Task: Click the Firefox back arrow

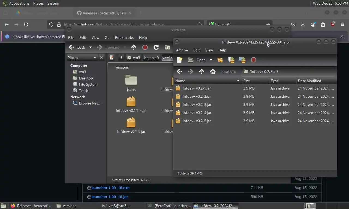Action: [7, 24]
